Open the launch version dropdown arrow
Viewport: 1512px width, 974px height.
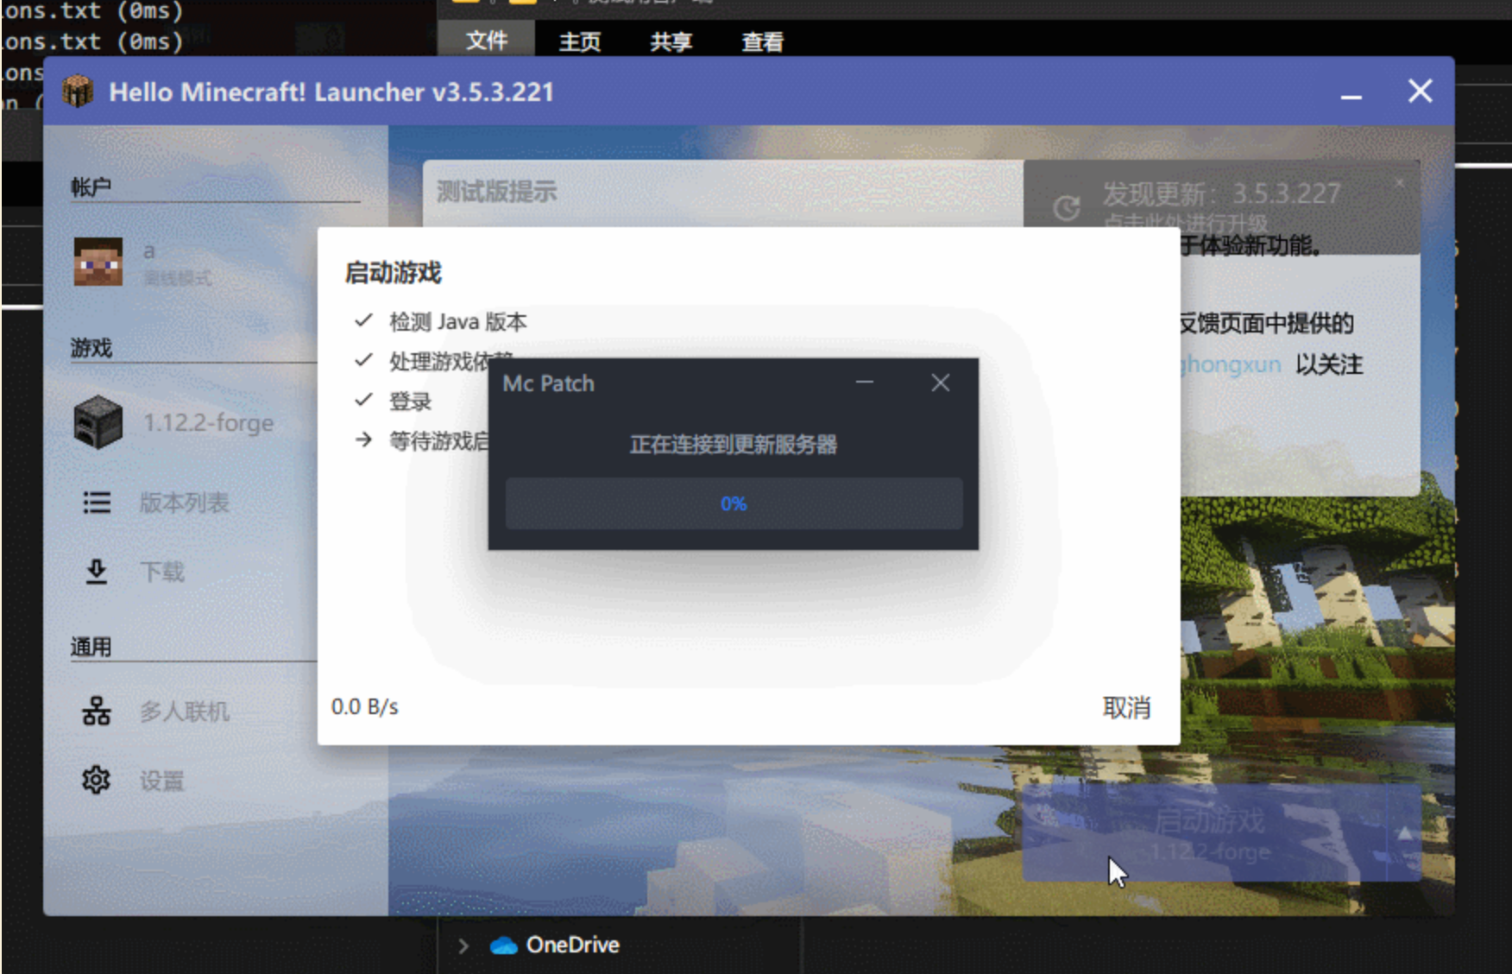[1404, 833]
